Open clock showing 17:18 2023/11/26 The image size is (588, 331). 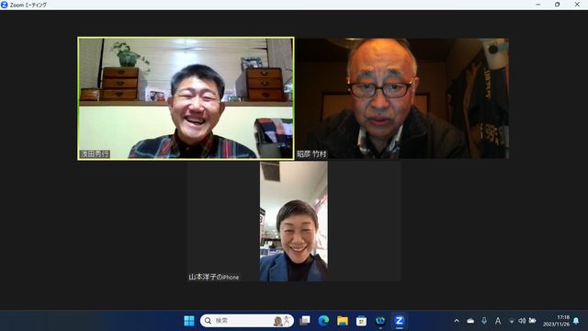click(x=556, y=321)
